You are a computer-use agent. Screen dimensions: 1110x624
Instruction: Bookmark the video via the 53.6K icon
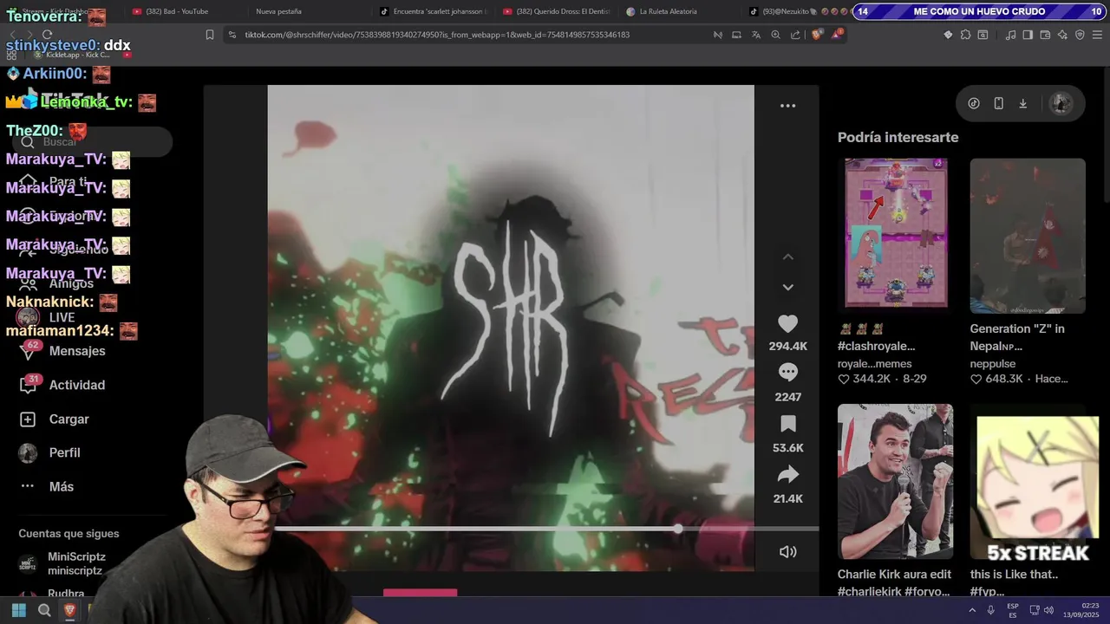click(x=787, y=424)
